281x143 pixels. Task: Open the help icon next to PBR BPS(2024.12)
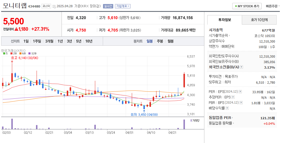[x=241, y=102]
